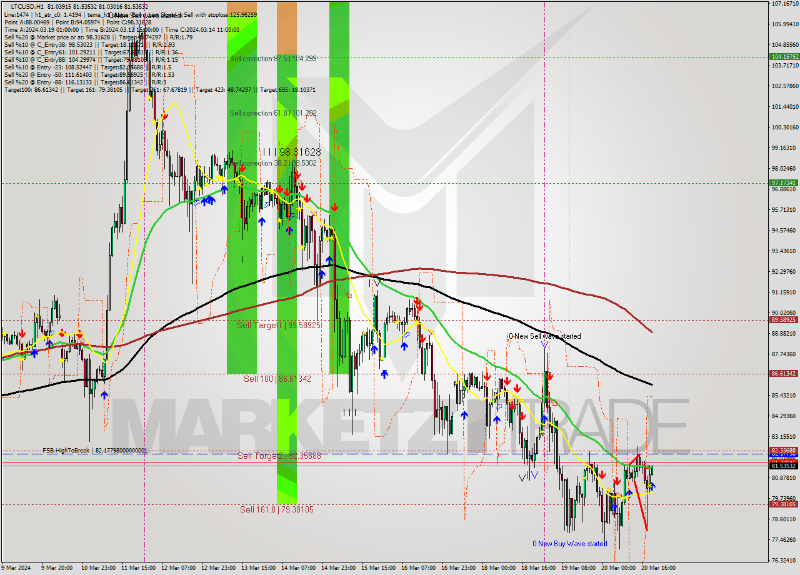This screenshot has height=575, width=800.
Task: Click the '0 New Buy Wave started' annotation
Action: 569,544
